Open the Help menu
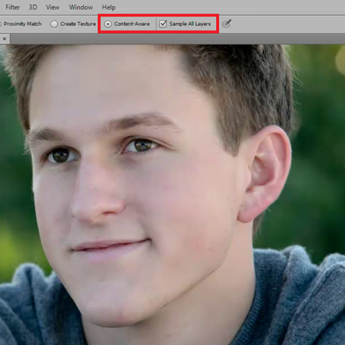Screen dimensions: 345x345 pyautogui.click(x=109, y=8)
